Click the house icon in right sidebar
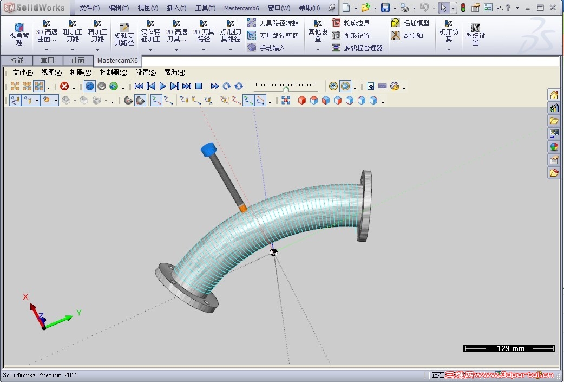 (x=554, y=95)
